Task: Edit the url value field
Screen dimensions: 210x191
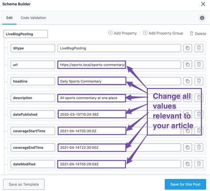Action: pos(119,65)
